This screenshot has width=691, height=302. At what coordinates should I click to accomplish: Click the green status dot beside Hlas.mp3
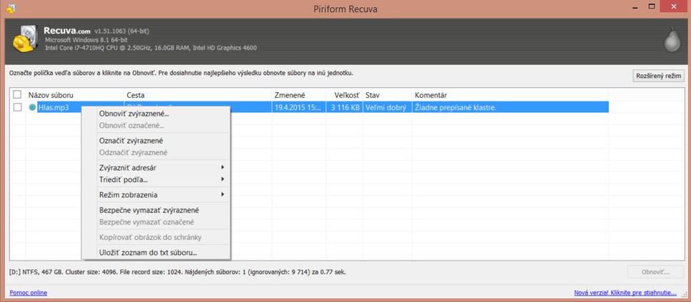[32, 107]
